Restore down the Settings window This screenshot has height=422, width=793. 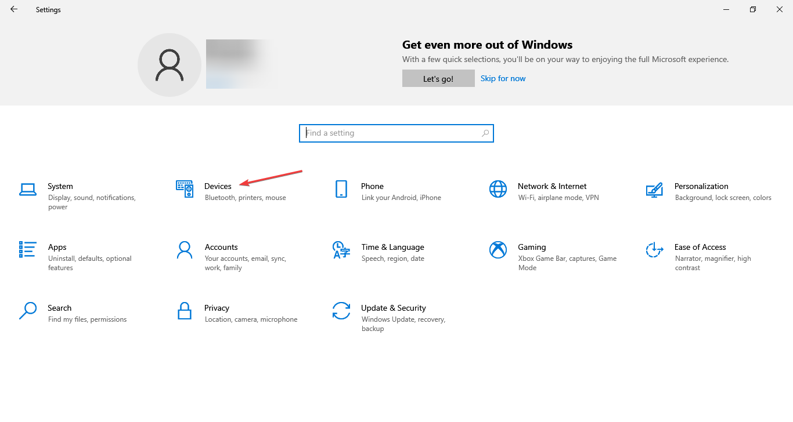point(753,9)
